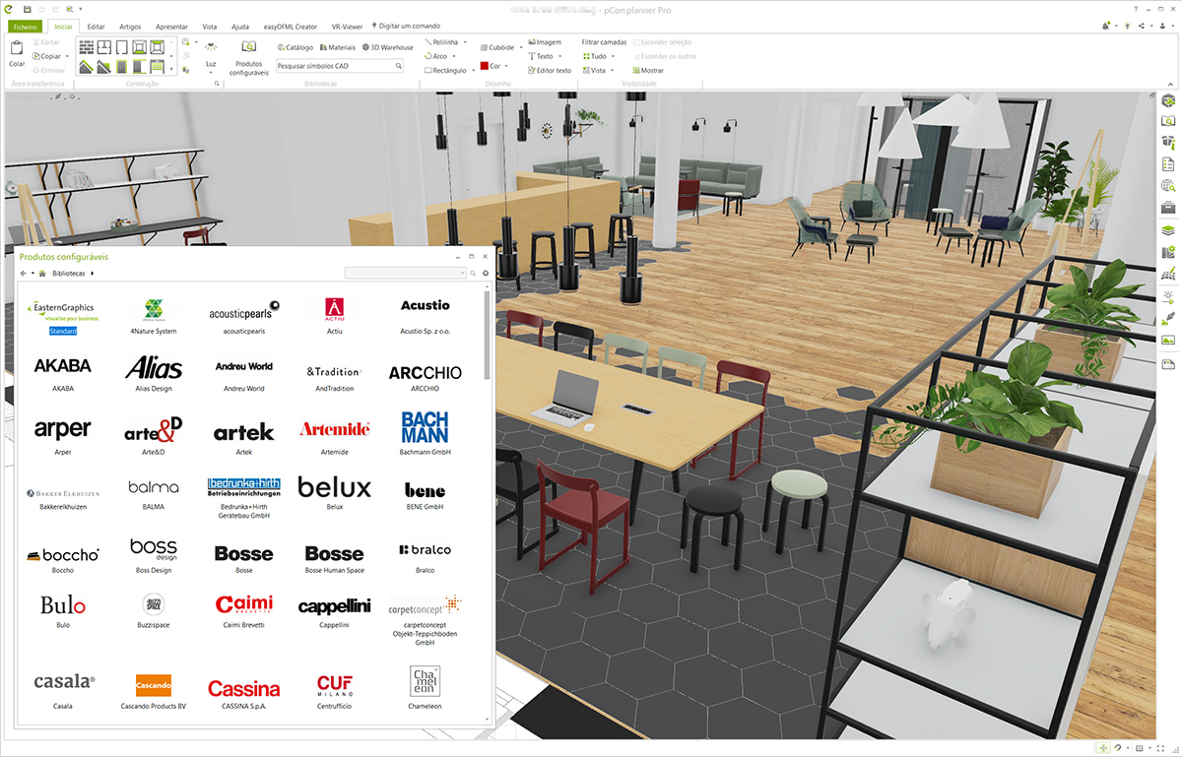
Task: Expand the Vista visibility dropdown
Action: 613,70
